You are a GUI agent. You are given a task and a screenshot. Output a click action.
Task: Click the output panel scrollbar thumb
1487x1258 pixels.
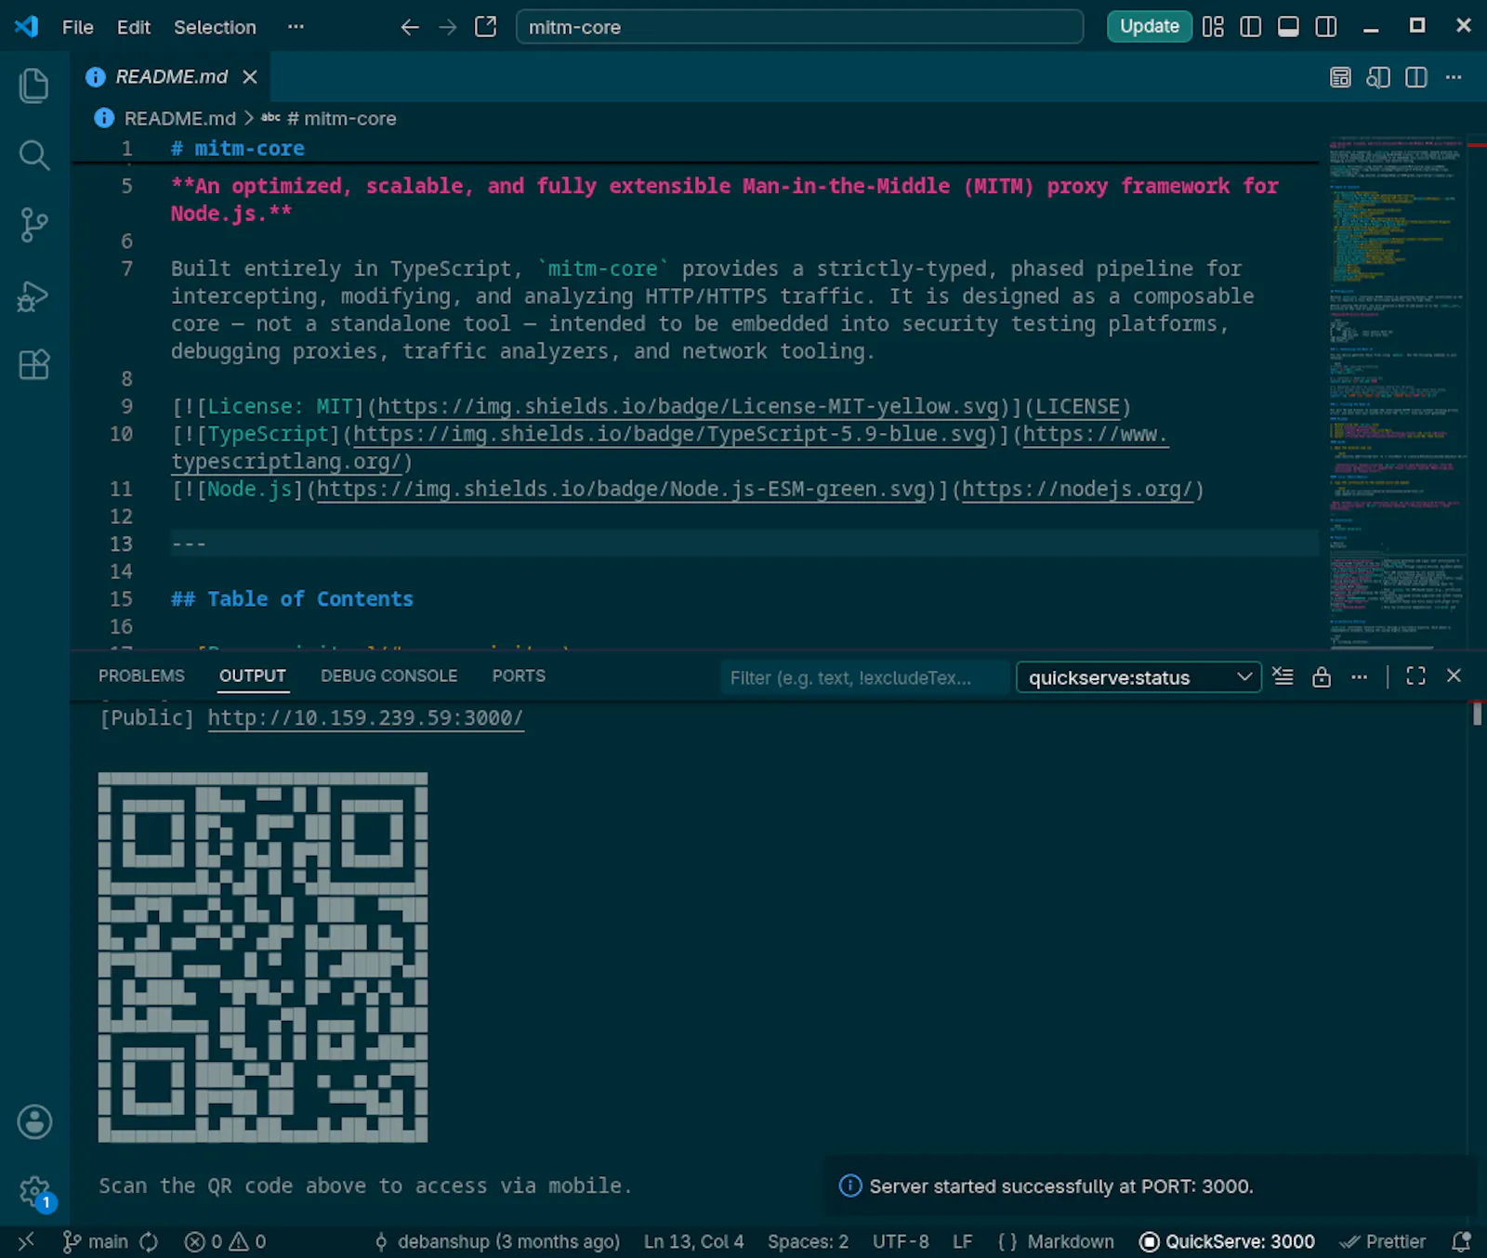pos(1478,714)
